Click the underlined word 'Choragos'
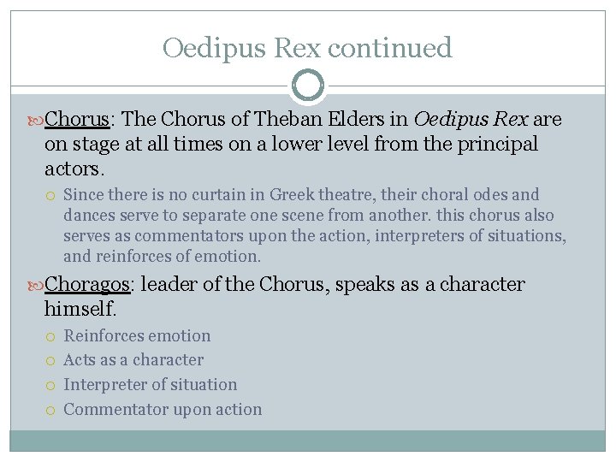 87,284
